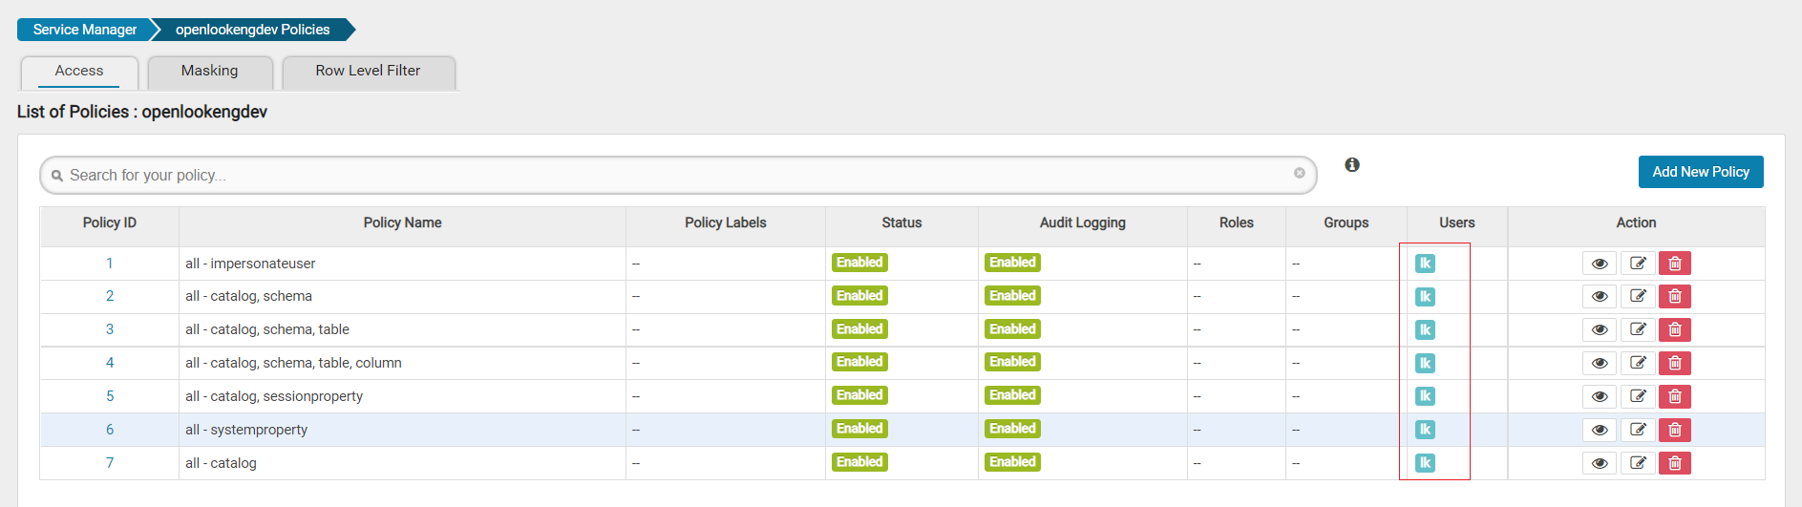
Task: Open the Row Level Filter tab
Action: [x=368, y=72]
